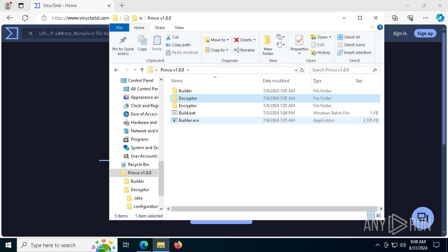Refresh the Prince v1.0.0 folder view
Viewport: 448px width, 252px height.
coord(302,70)
